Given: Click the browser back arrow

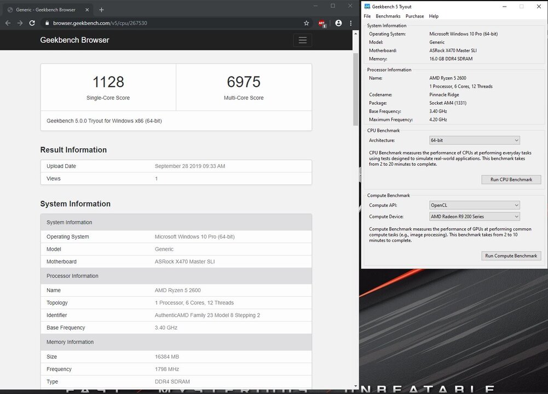Looking at the screenshot, I should pyautogui.click(x=8, y=23).
